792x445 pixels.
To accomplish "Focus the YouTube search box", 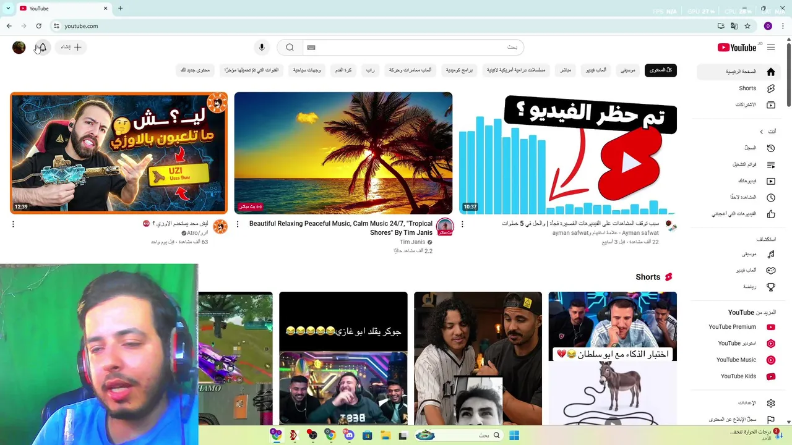I will [413, 48].
